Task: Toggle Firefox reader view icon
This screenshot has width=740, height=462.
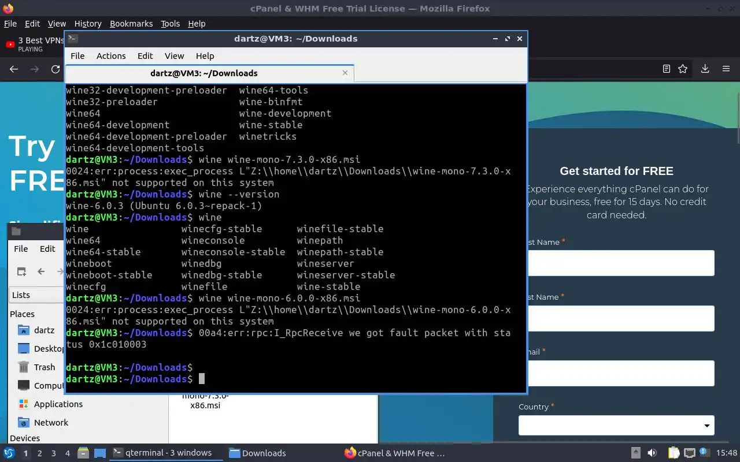Action: (667, 69)
